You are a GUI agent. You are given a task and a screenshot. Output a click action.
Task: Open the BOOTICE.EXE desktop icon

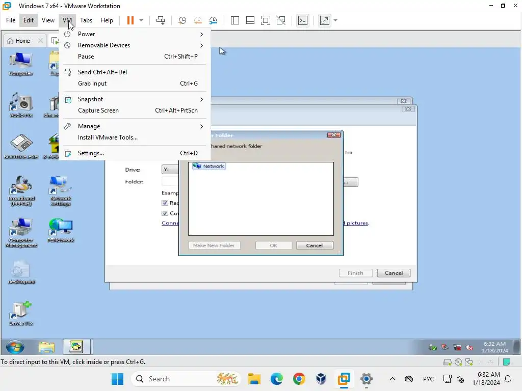pos(21,147)
